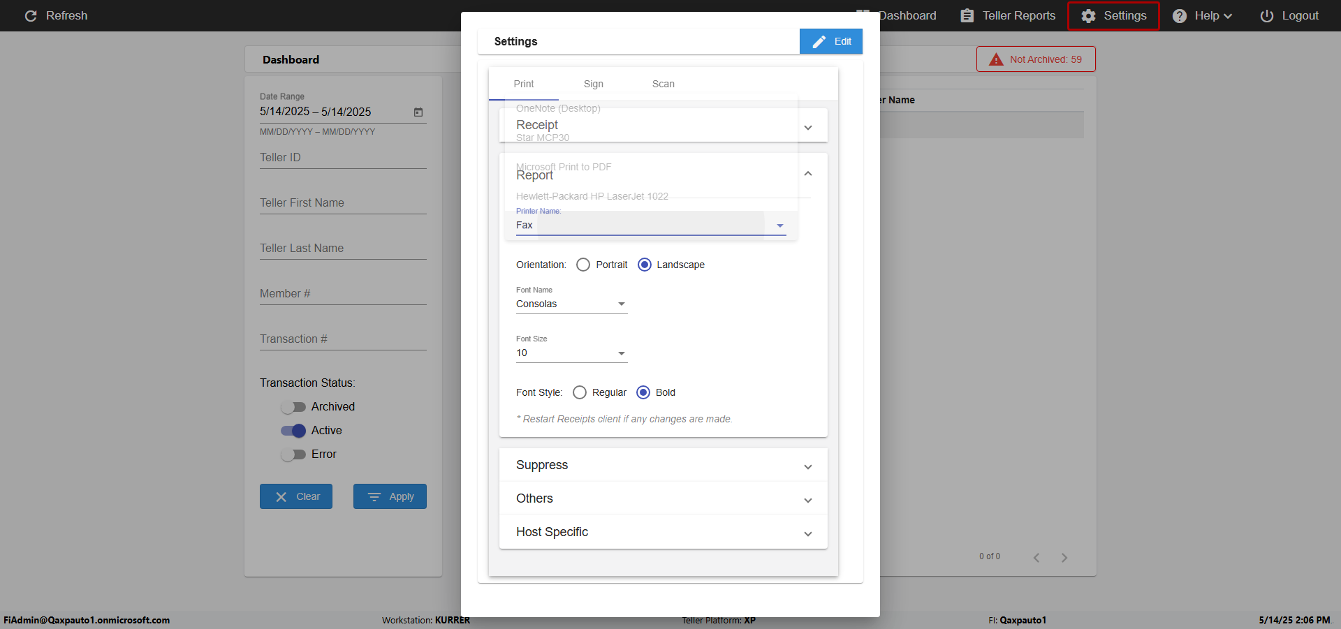Expand the Host Specific section
1341x629 pixels.
663,532
